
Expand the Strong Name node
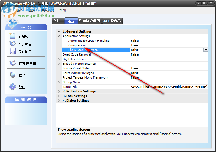point(59,82)
